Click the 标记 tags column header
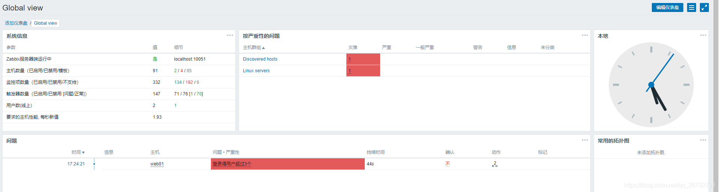 (543, 152)
